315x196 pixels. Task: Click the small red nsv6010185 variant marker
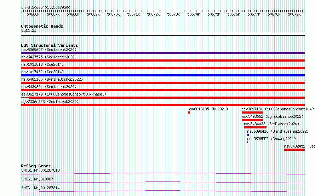click(x=189, y=113)
